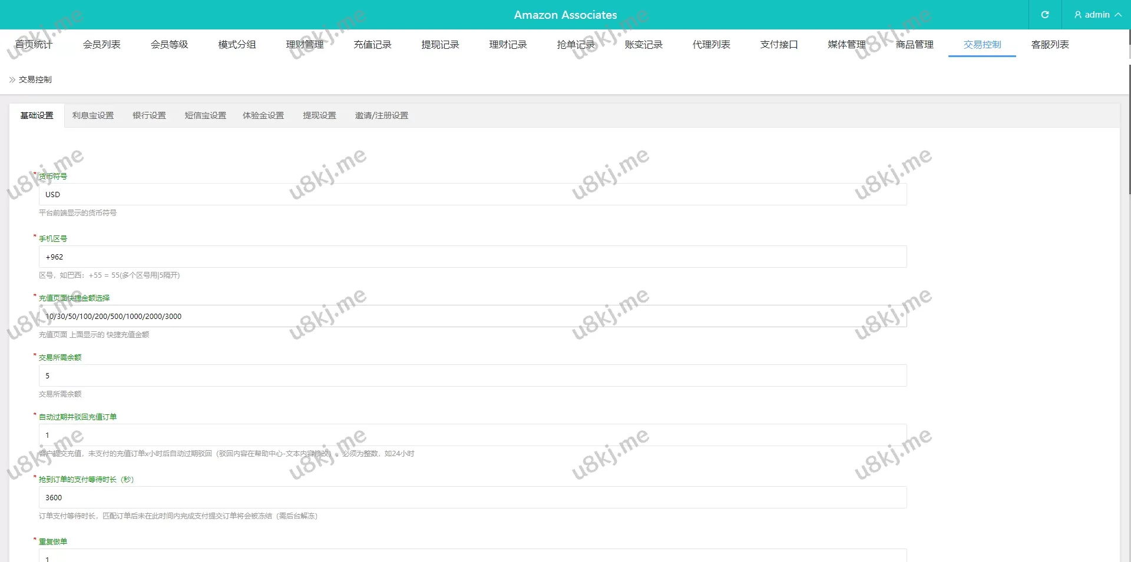Click the refresh icon in top bar
This screenshot has width=1131, height=562.
1045,15
